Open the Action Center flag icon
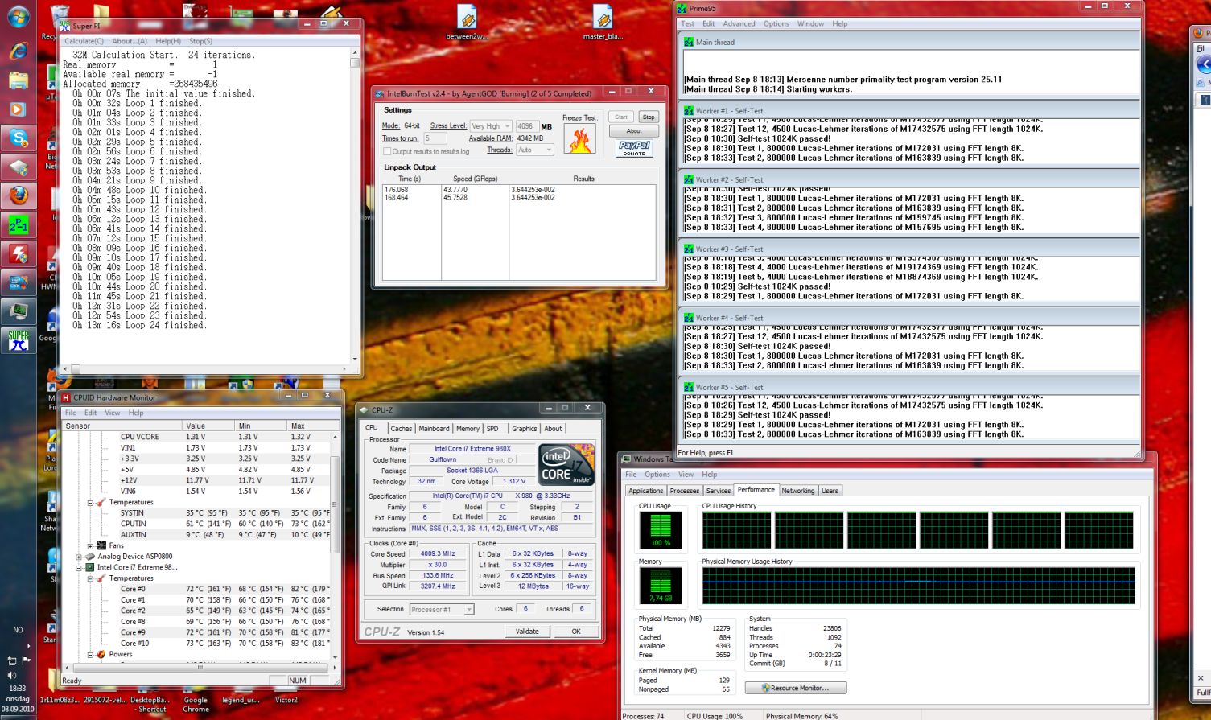This screenshot has width=1211, height=720. 26,660
